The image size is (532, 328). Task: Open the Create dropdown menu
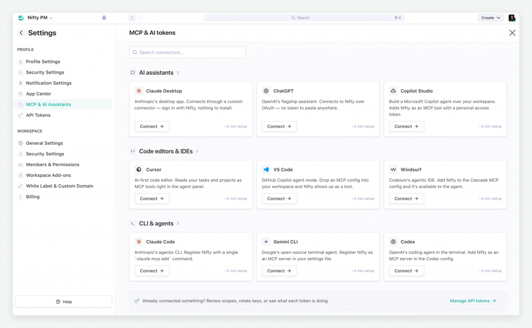click(x=490, y=18)
